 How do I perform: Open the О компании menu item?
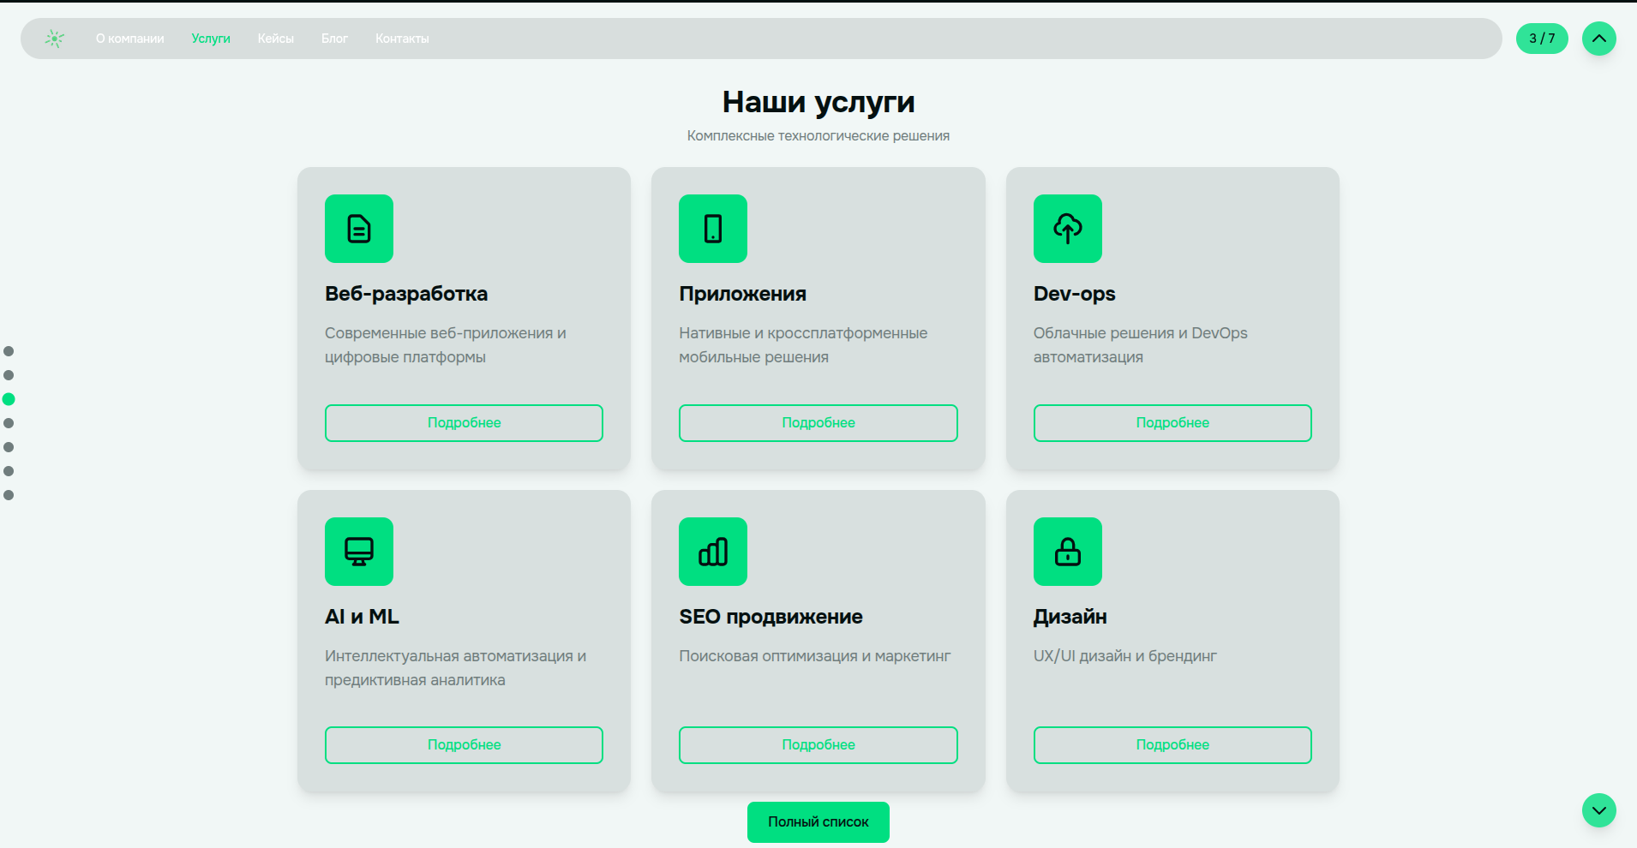(129, 39)
